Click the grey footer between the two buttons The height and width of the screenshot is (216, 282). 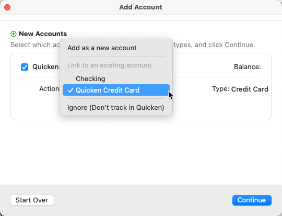(143, 200)
